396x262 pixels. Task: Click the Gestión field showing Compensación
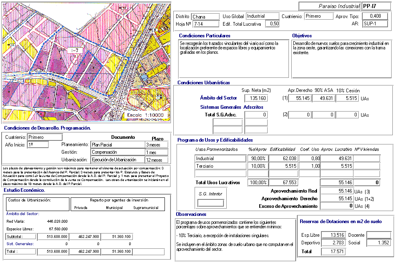pyautogui.click(x=118, y=152)
